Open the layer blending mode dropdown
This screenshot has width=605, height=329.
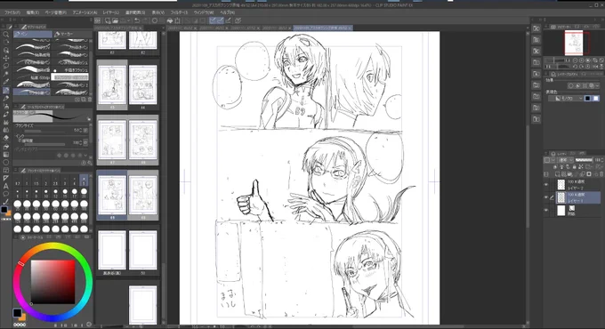tap(565, 160)
